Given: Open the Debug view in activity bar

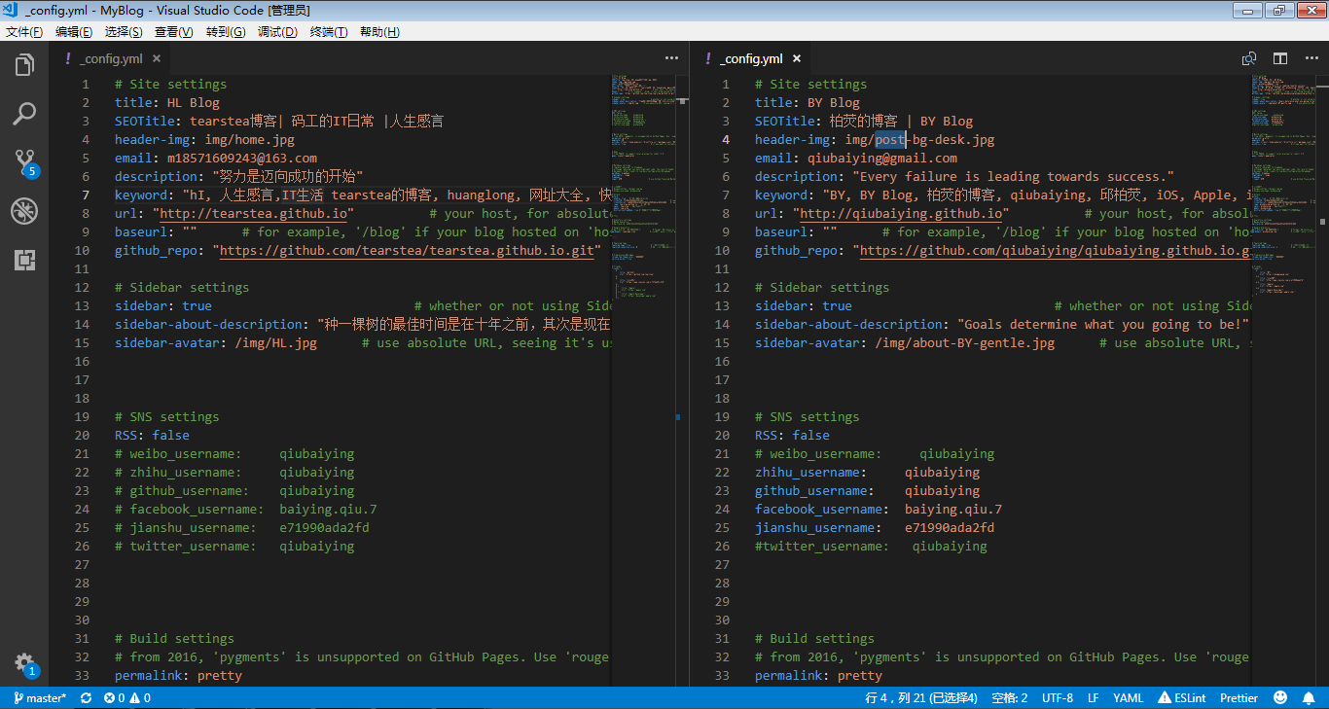Looking at the screenshot, I should tap(24, 211).
